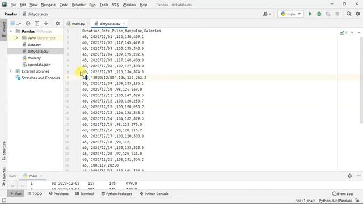Viewport: 363px width, 204px height.
Task: Click the Run with Coverage icon
Action: [x=328, y=14]
